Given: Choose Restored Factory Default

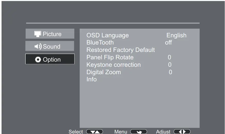Looking at the screenshot, I should coord(121,50).
